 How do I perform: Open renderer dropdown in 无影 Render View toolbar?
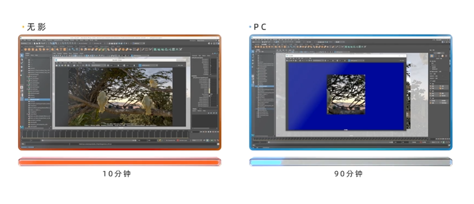(x=98, y=65)
